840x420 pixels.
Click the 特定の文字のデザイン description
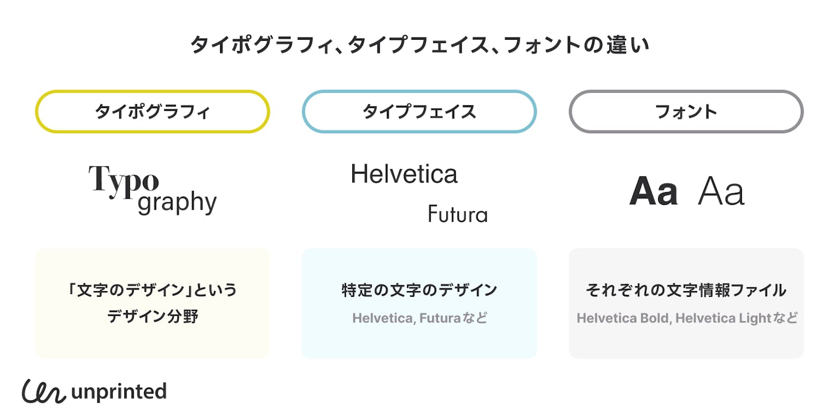tap(419, 290)
